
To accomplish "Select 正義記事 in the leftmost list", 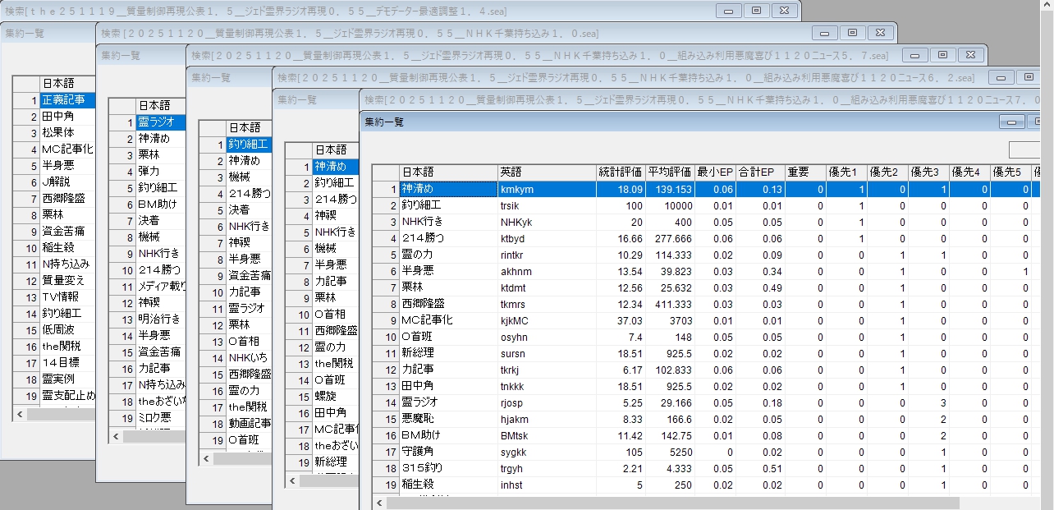I will pyautogui.click(x=67, y=100).
